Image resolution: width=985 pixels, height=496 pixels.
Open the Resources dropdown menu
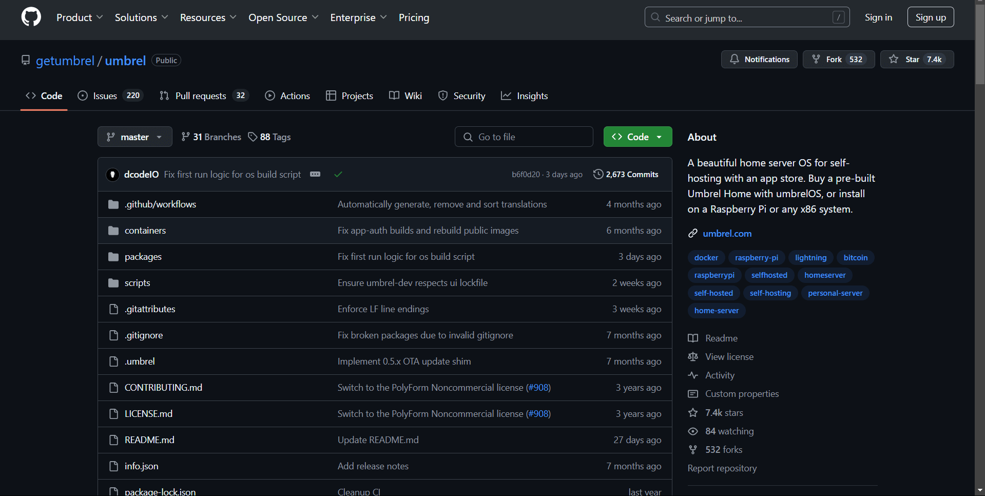coord(208,17)
